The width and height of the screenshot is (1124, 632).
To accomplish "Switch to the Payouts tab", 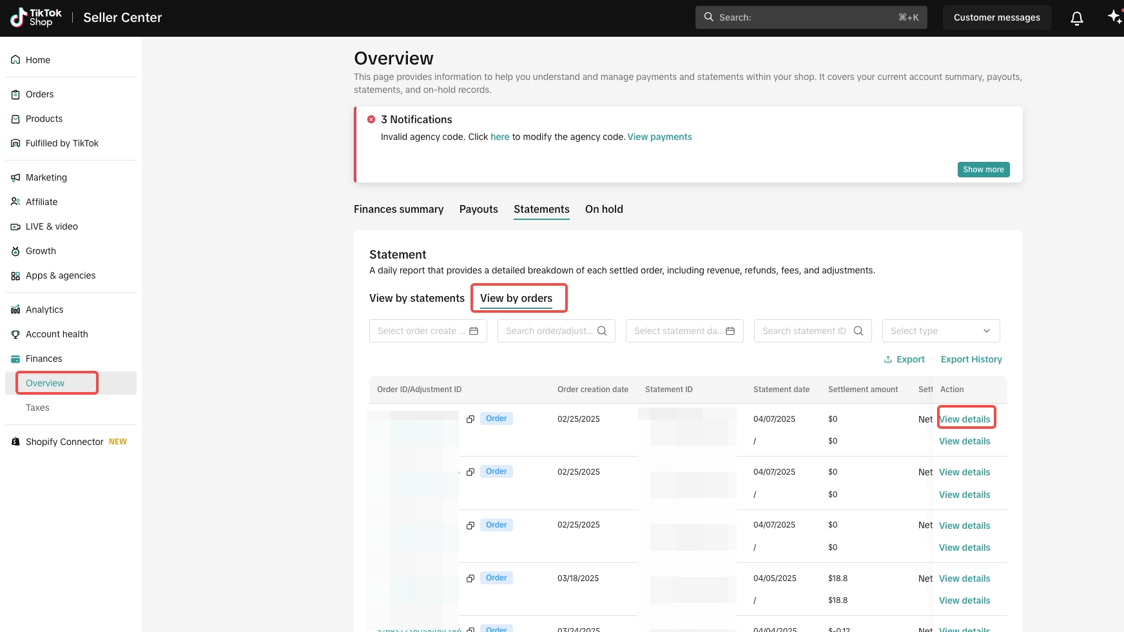I will coord(479,209).
